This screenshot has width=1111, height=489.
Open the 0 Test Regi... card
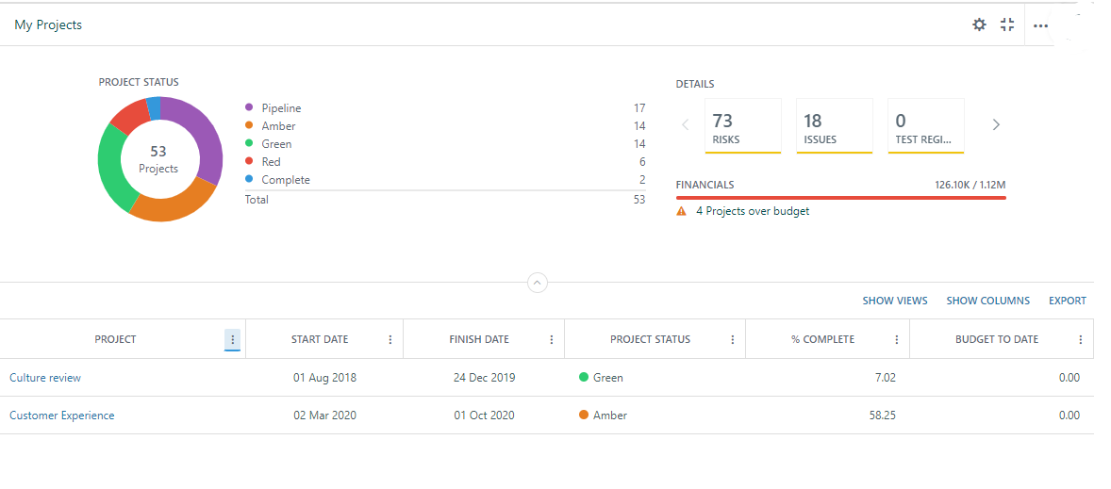[x=926, y=126]
